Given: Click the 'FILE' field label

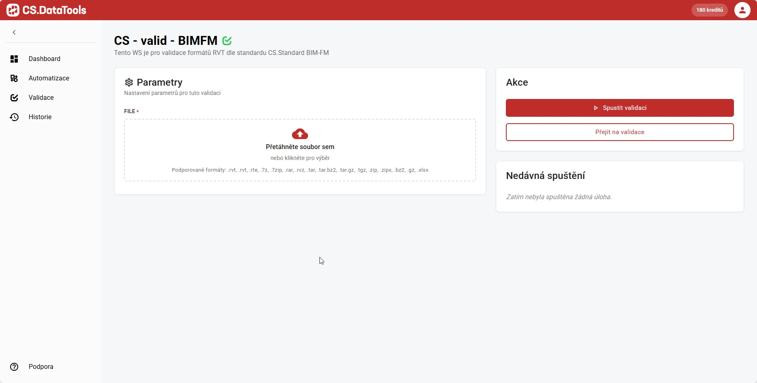Looking at the screenshot, I should [x=130, y=111].
